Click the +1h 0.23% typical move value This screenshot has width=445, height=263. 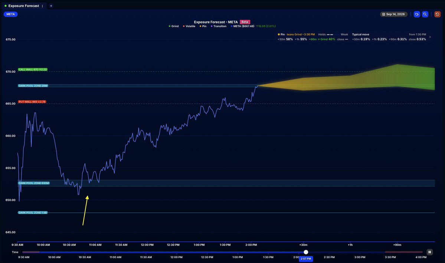tap(379, 39)
